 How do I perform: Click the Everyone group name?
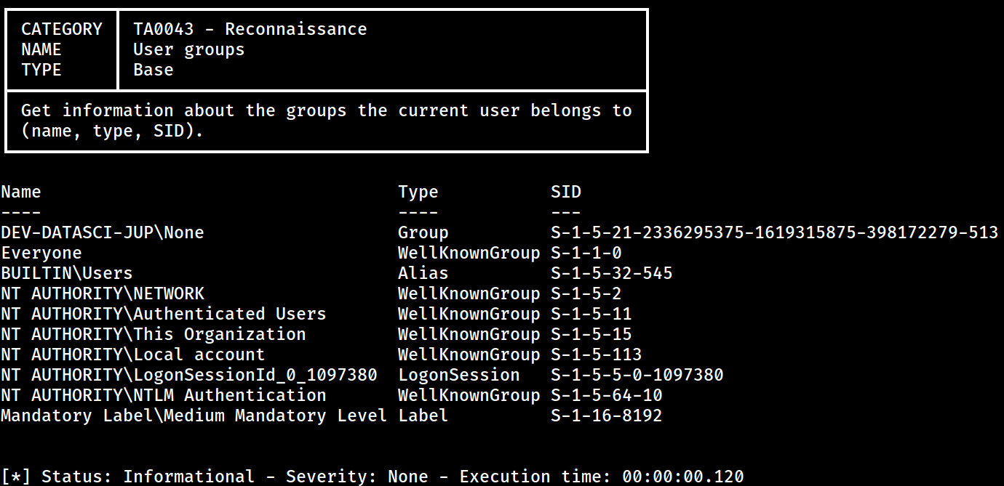pyautogui.click(x=41, y=253)
